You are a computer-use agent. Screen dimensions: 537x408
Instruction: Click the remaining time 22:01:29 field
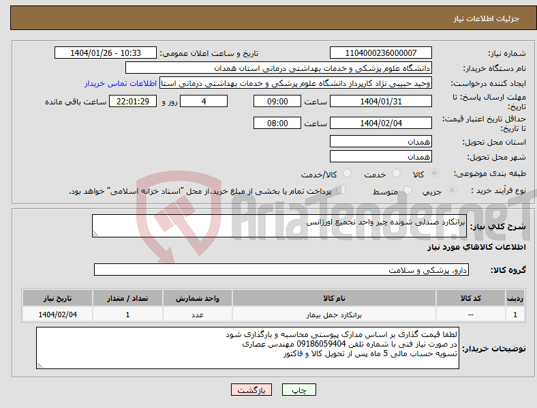click(133, 102)
